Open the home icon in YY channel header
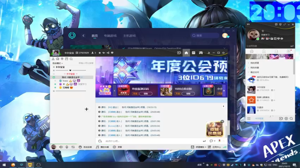This screenshot has width=300, height=168. coord(186,53)
